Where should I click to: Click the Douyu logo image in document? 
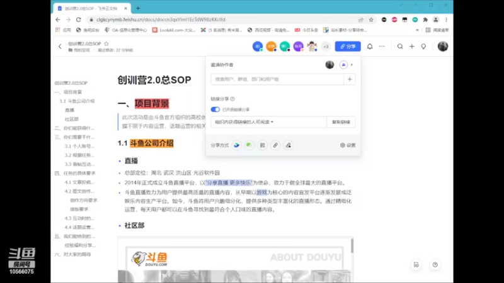(149, 259)
